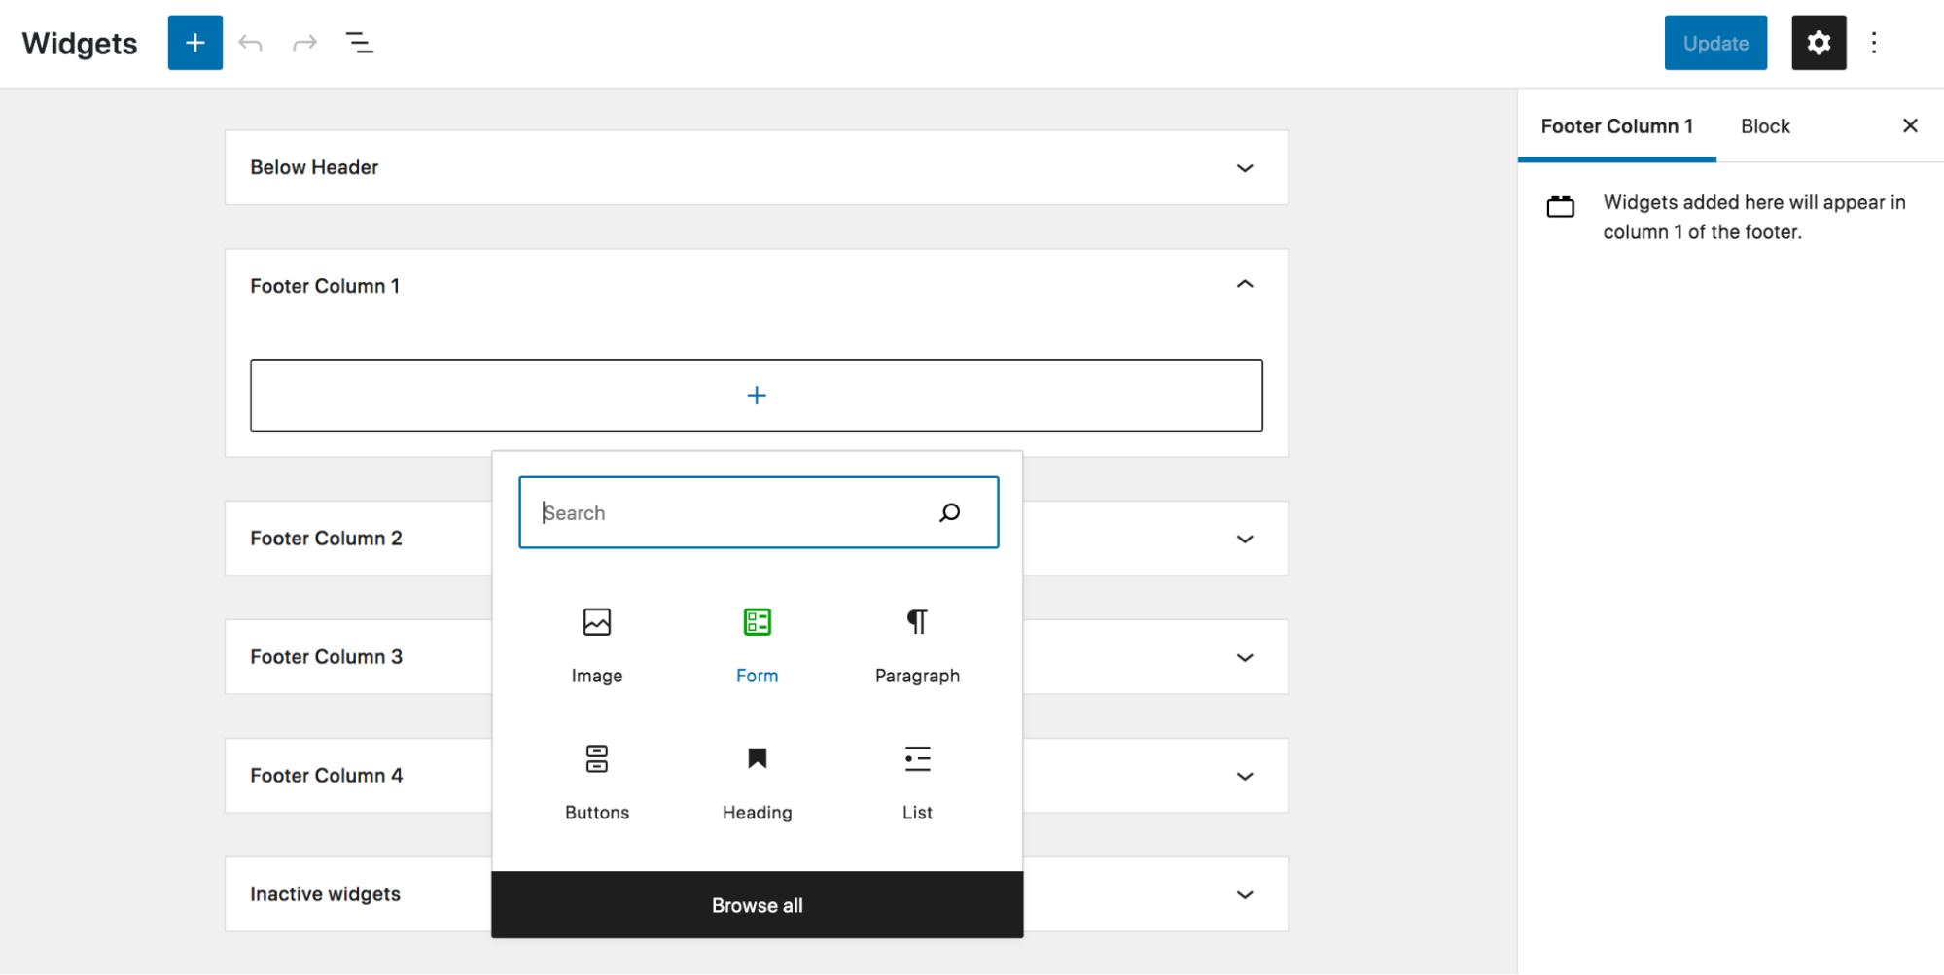Click the widget area icon in sidebar
Image resolution: width=1944 pixels, height=975 pixels.
click(x=1561, y=206)
